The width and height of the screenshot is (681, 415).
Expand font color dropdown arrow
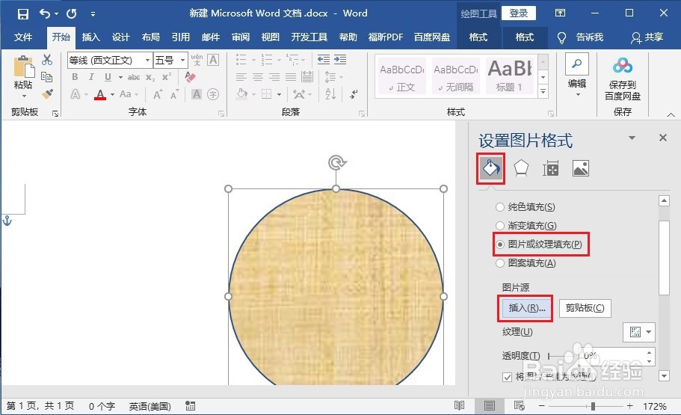112,94
